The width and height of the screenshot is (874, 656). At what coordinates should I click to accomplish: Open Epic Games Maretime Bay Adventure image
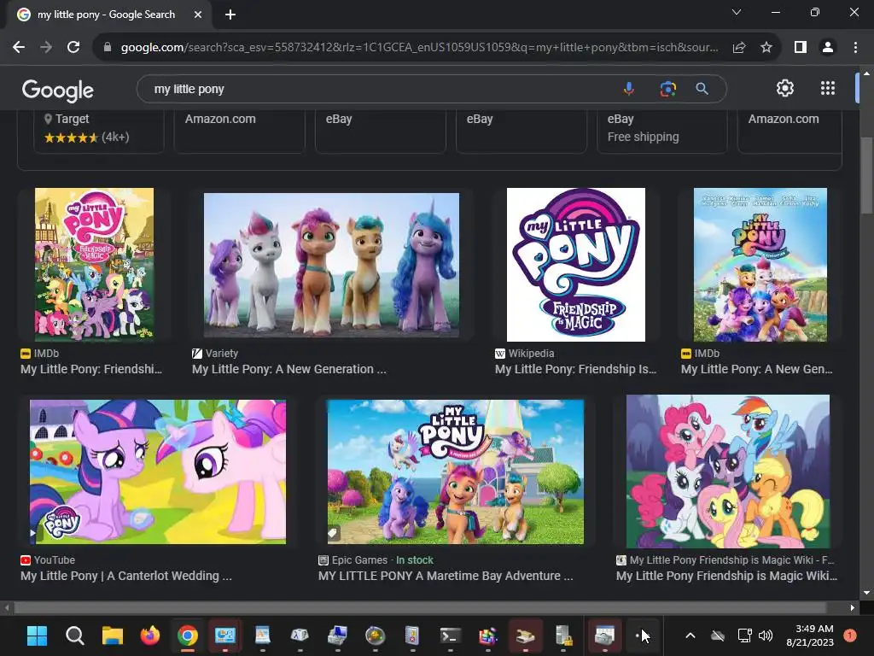455,471
